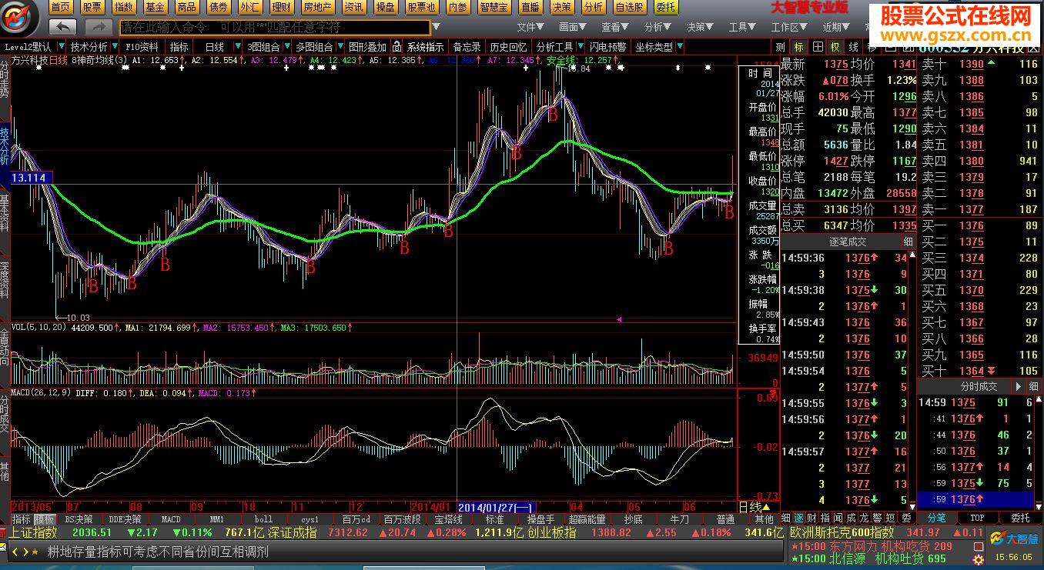Click the back arrow navigation button
Screen dimensions: 1044x570
[x=62, y=27]
